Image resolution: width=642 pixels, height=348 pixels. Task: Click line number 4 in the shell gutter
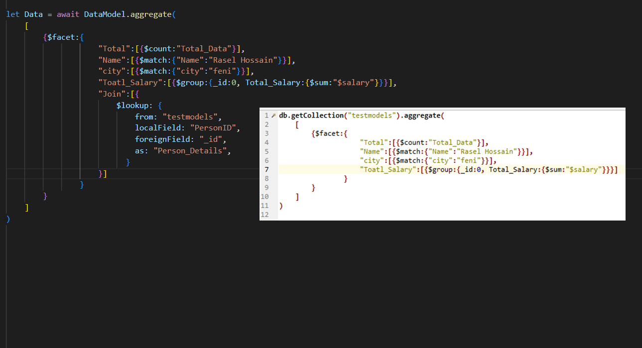tap(266, 142)
